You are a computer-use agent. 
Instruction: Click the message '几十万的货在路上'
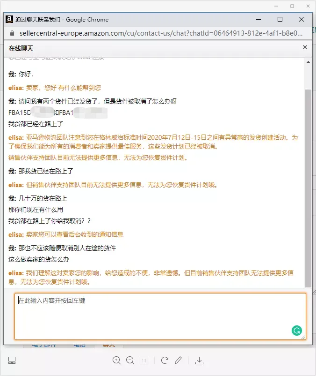click(43, 198)
